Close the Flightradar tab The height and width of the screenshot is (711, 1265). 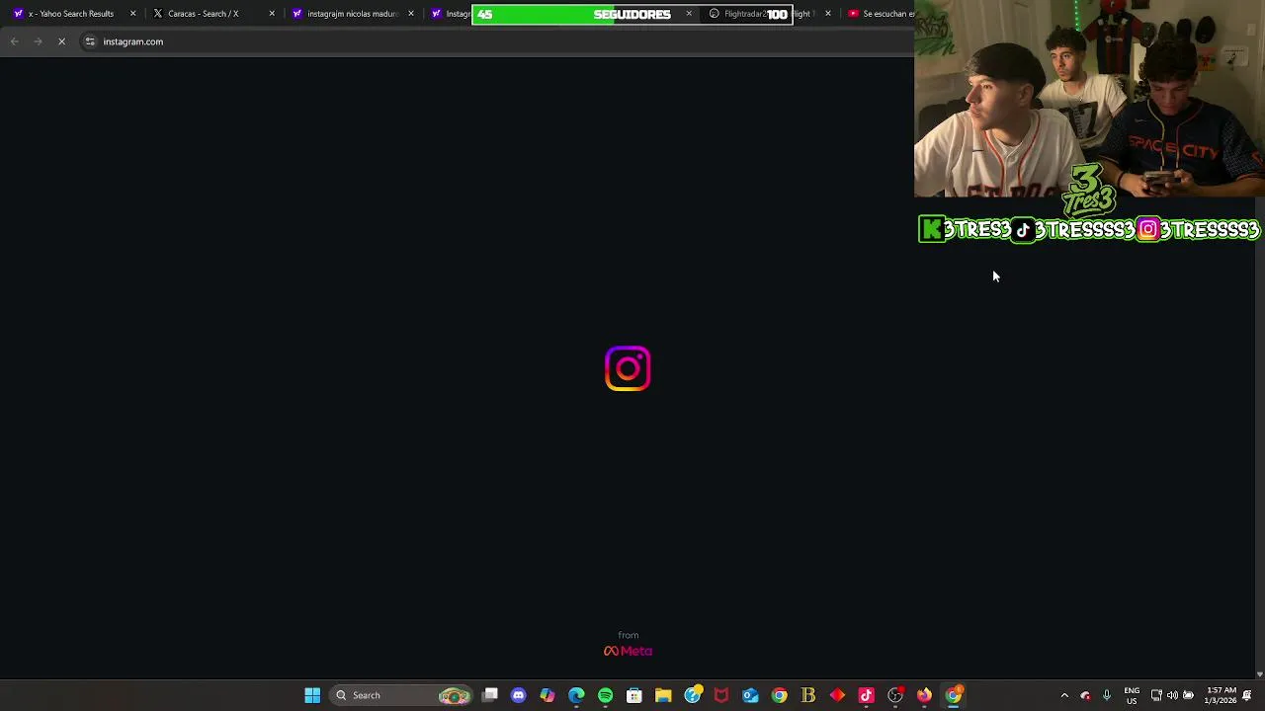(x=828, y=14)
